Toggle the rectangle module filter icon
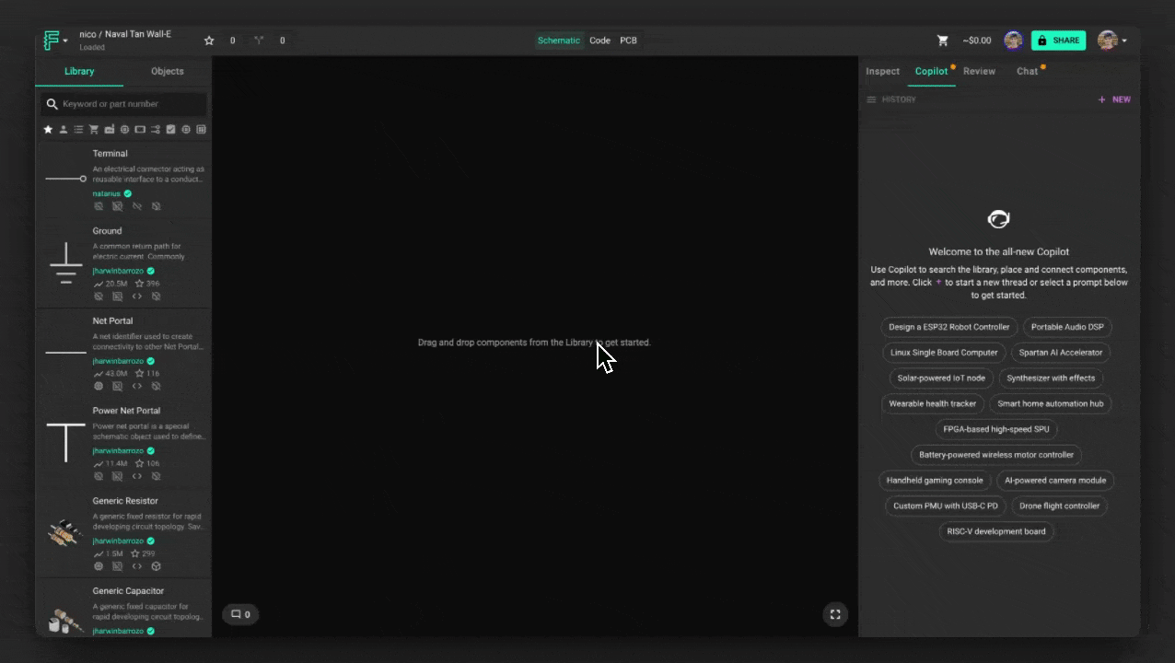Viewport: 1175px width, 663px height. 140,130
